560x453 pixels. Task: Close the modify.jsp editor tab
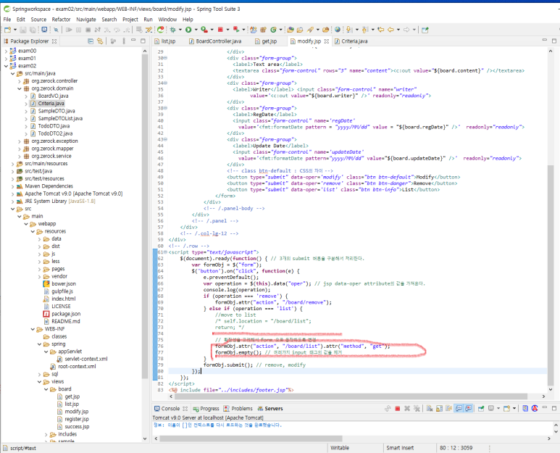pos(327,41)
